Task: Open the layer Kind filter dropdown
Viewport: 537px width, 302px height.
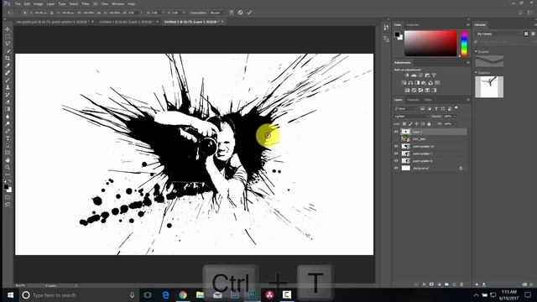Action: (406, 108)
